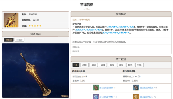Click the 烈日威权的余光 material icon
Viewport: 173px width, 99px height.
point(136,88)
